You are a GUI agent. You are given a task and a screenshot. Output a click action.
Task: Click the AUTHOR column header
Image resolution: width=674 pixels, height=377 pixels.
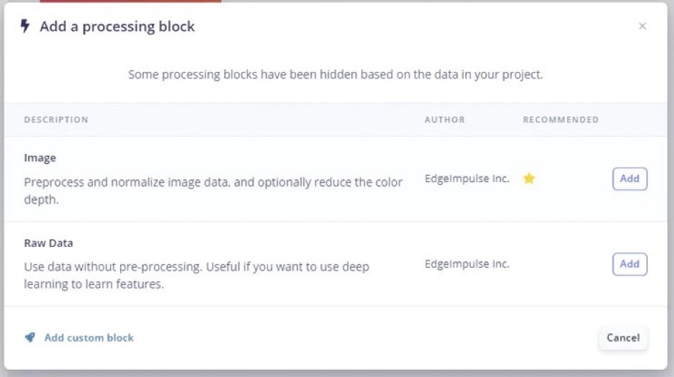tap(444, 119)
